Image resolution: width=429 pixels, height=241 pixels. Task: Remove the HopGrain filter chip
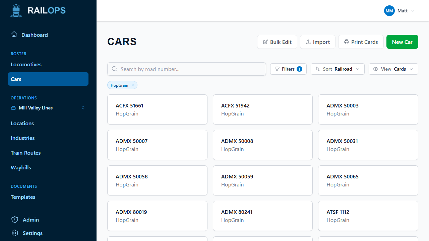tap(133, 85)
